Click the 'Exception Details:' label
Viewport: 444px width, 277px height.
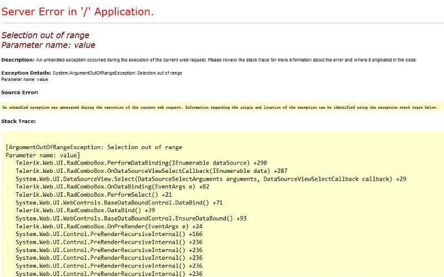pos(26,73)
